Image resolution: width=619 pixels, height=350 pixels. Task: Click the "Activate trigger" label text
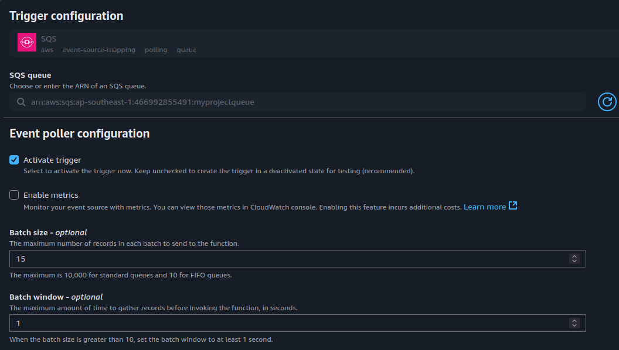52,160
